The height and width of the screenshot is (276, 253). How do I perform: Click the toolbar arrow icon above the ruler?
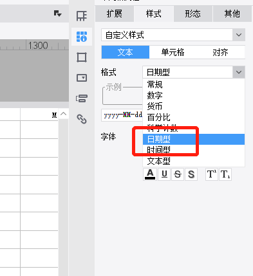pos(57,14)
